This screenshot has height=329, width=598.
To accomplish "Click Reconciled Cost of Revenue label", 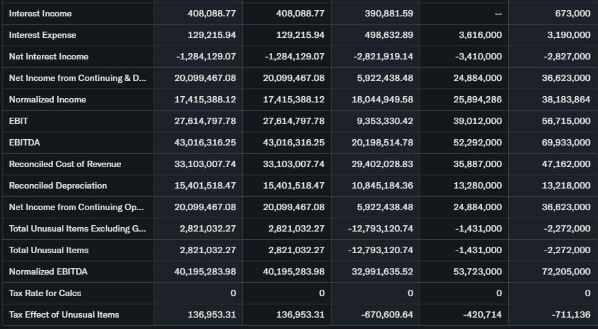I will (x=65, y=164).
